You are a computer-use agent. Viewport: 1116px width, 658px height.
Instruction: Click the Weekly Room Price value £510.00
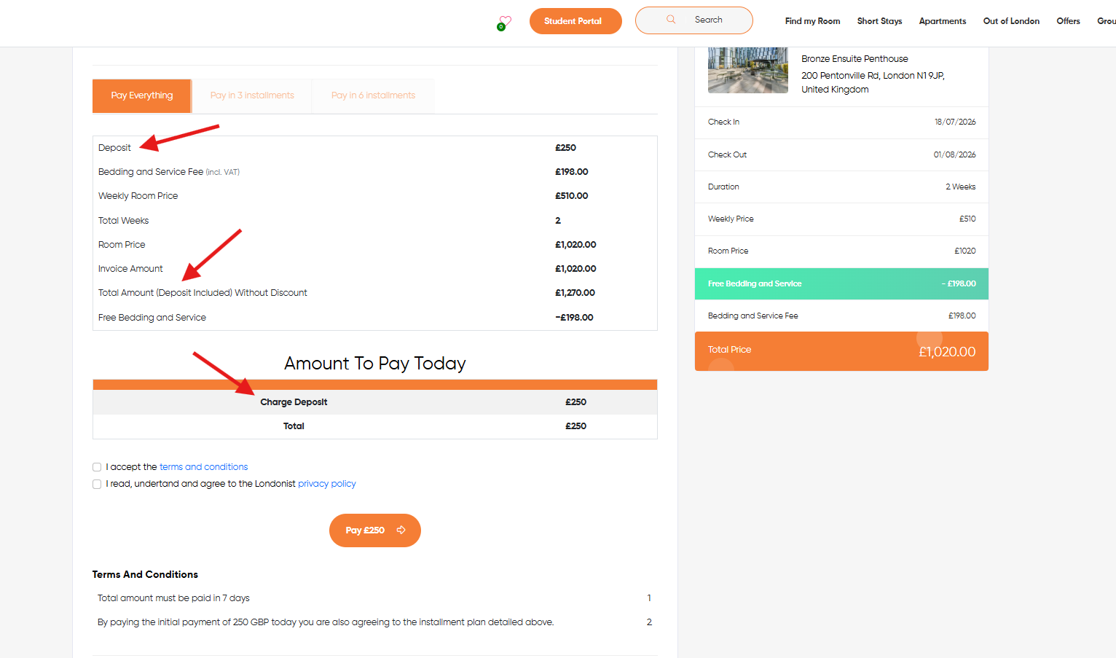(x=571, y=196)
